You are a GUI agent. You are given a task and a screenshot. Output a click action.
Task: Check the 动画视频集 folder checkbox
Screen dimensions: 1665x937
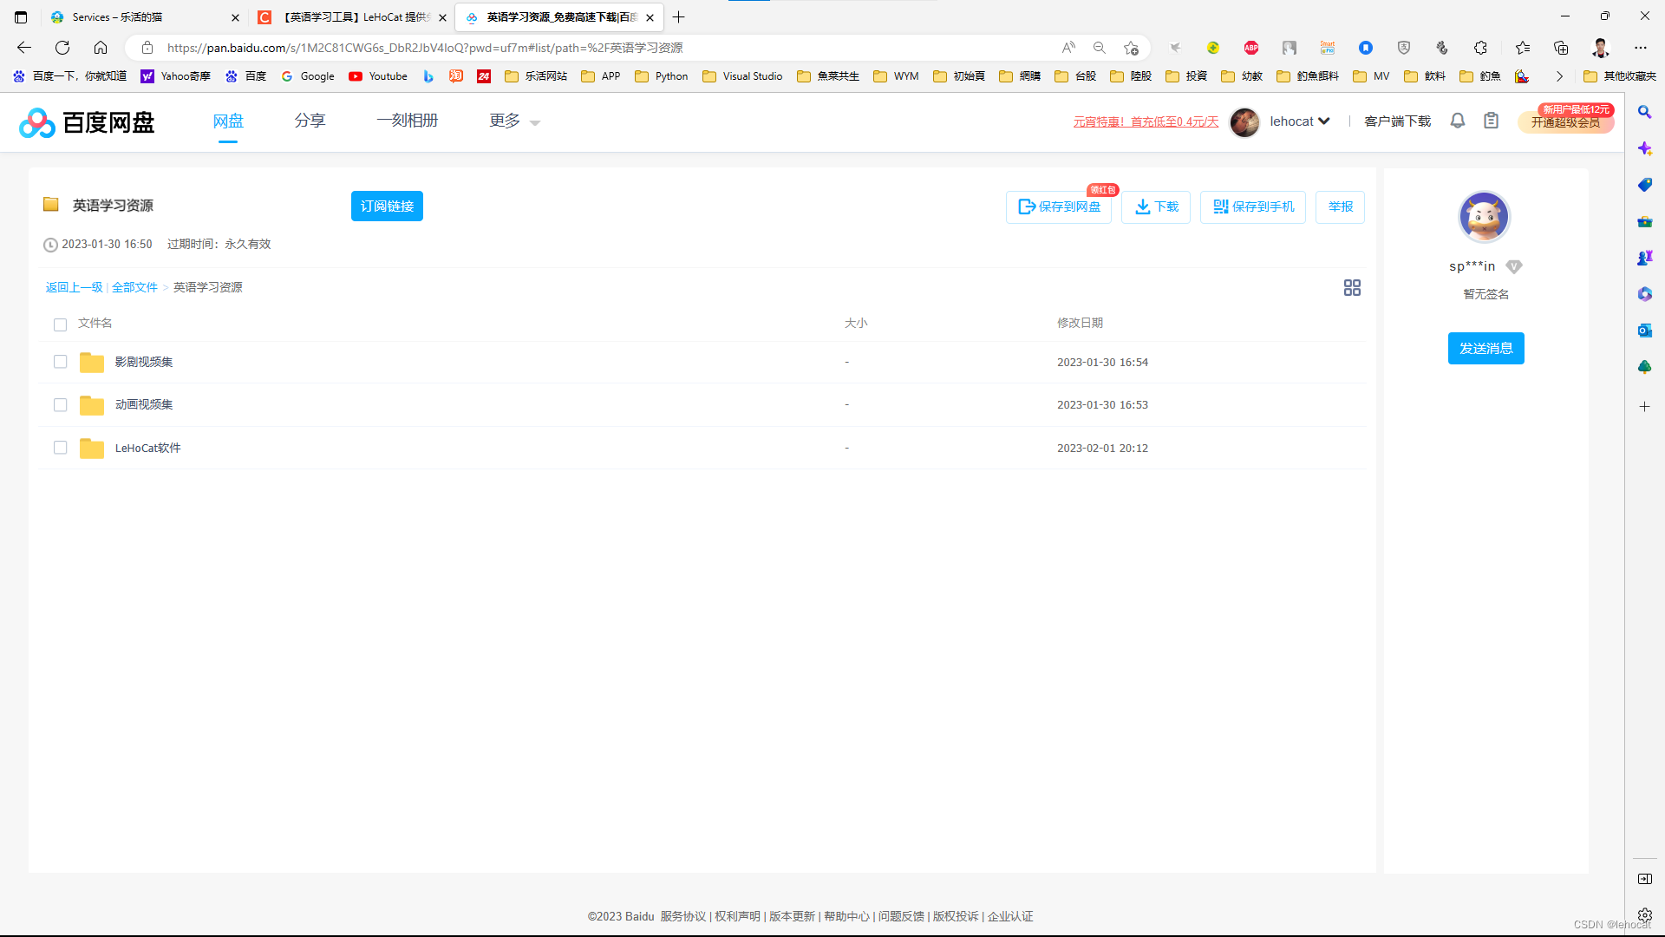60,405
